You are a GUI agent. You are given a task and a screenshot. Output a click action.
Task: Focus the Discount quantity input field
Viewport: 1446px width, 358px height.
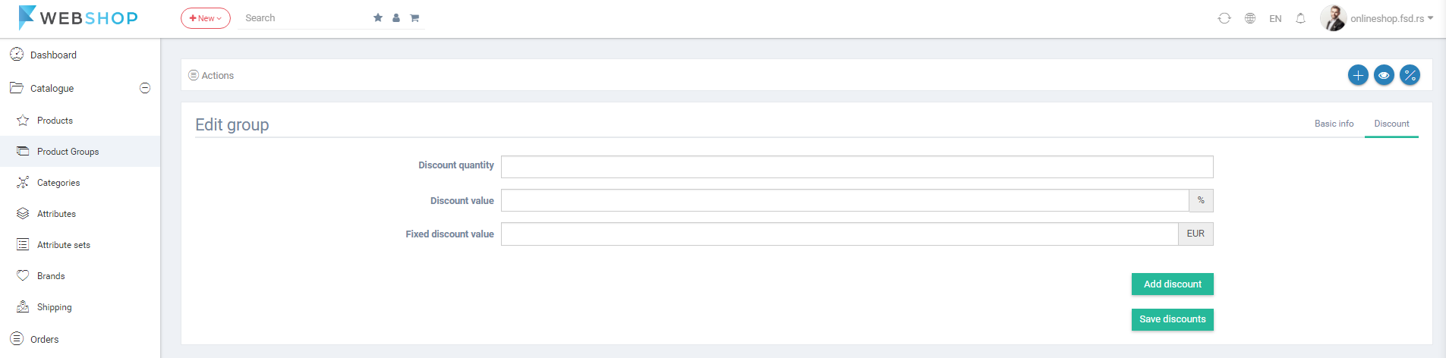tap(857, 167)
